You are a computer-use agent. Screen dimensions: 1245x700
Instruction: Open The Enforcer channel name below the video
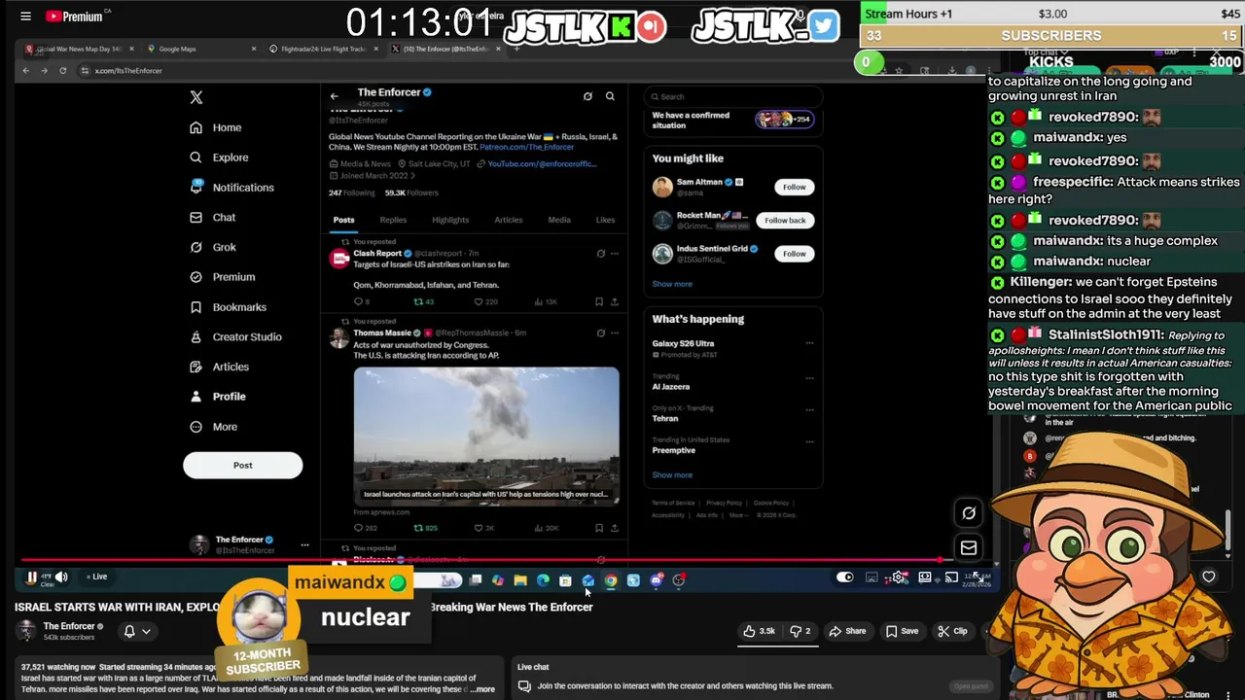pyautogui.click(x=69, y=626)
